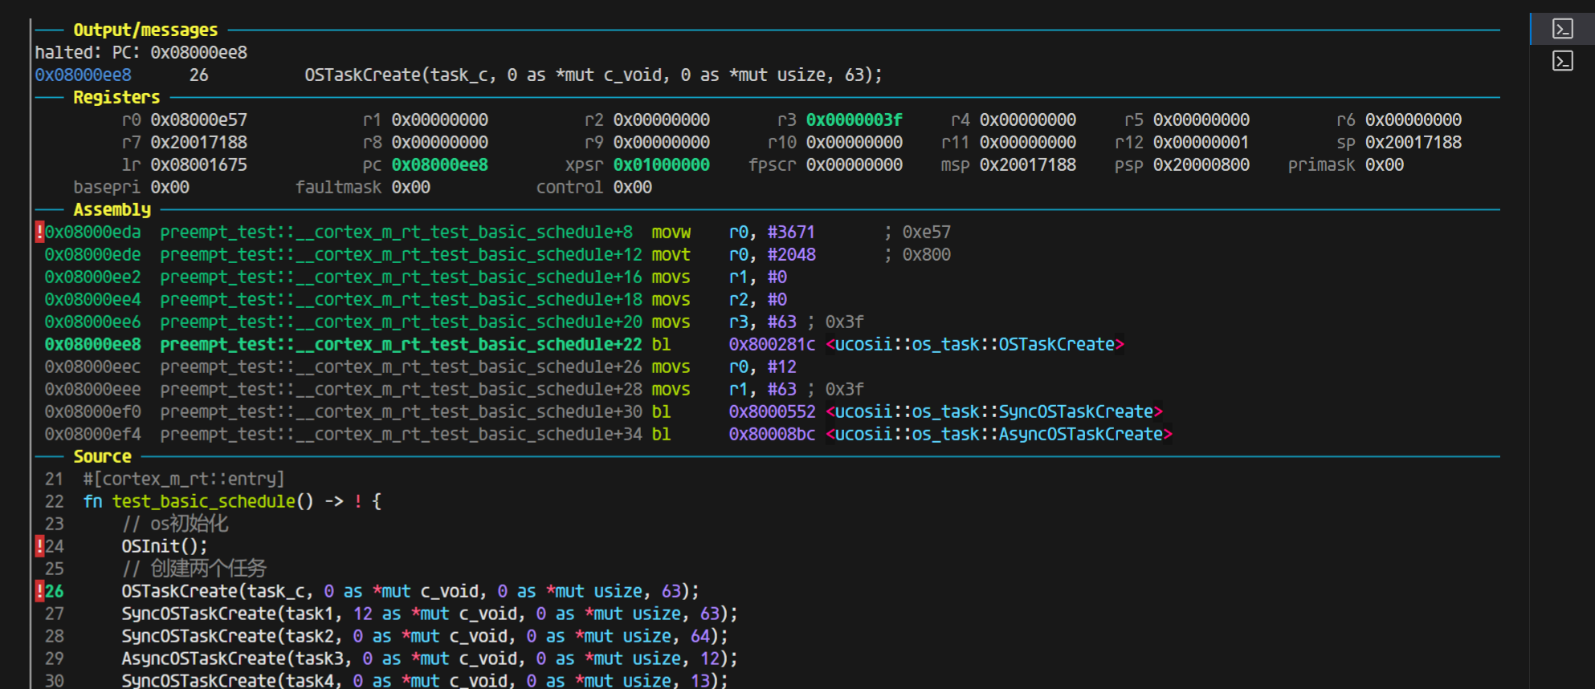Click the Source section header
Image resolution: width=1595 pixels, height=689 pixels.
tap(102, 456)
